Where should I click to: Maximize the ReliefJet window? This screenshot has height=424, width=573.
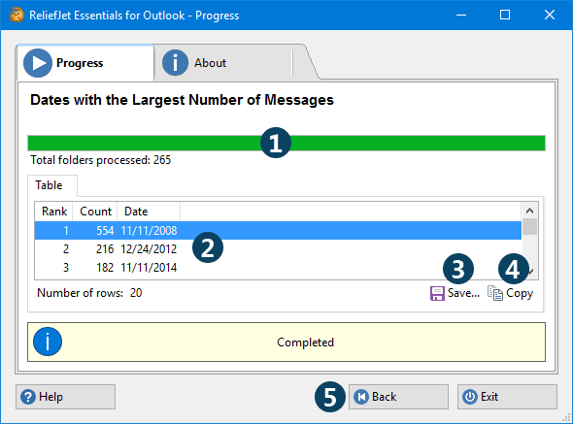click(505, 15)
